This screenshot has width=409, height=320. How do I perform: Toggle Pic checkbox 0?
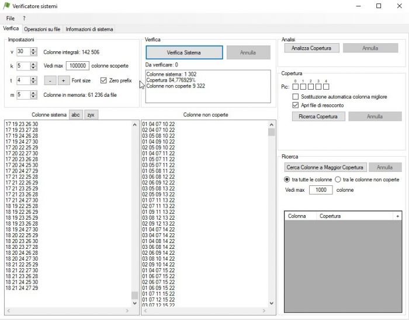pyautogui.click(x=295, y=87)
